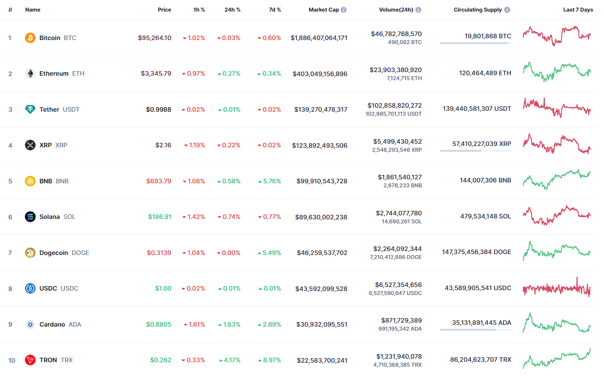
Task: Click the Volume(24h) info icon
Action: pyautogui.click(x=418, y=10)
